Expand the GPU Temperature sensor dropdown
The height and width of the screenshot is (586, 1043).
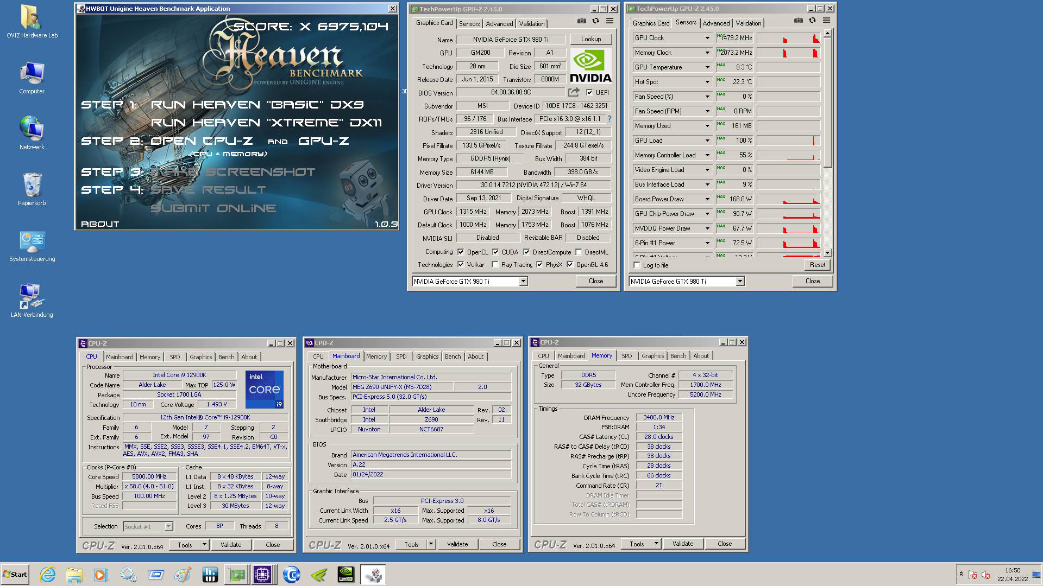707,67
